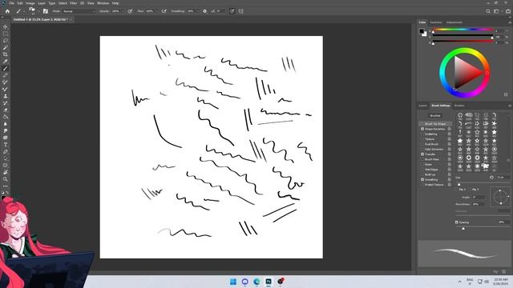Open the Filter menu

(73, 3)
